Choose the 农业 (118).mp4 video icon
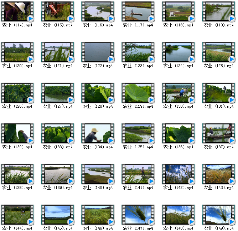The image size is (238, 231). [x=178, y=11]
